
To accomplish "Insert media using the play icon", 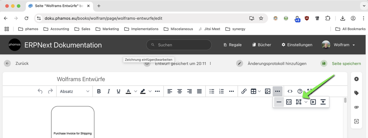I will (313, 102).
